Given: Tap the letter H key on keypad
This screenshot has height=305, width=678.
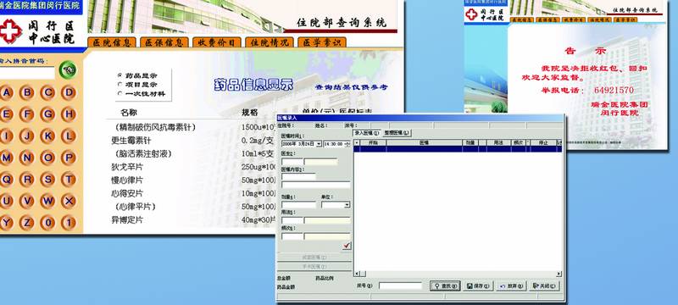Looking at the screenshot, I should pos(69,114).
